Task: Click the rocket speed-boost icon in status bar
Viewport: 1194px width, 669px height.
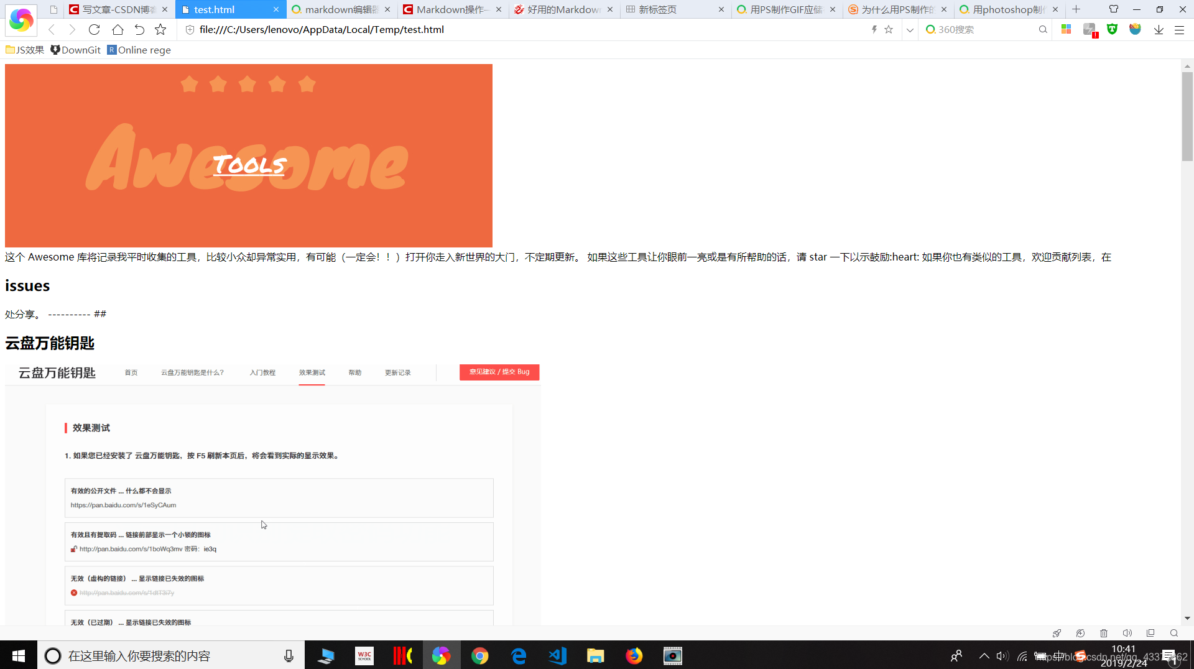Action: coord(1057,633)
